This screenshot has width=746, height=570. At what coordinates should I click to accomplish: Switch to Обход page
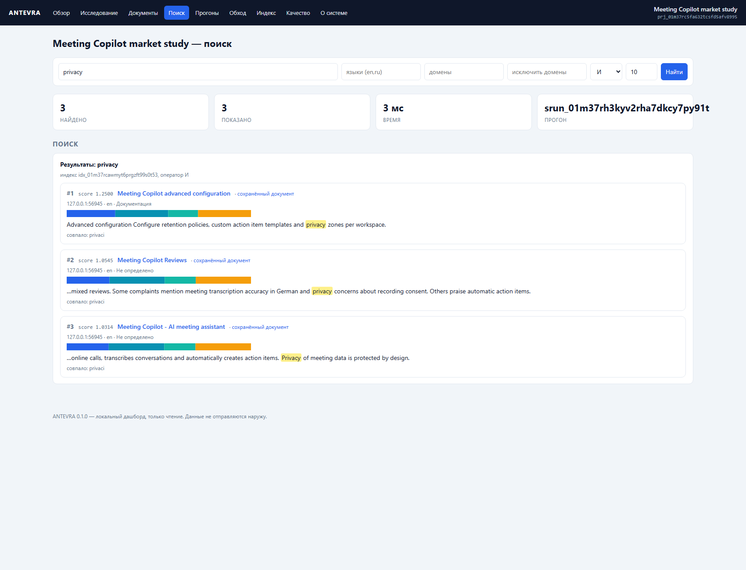pyautogui.click(x=238, y=13)
